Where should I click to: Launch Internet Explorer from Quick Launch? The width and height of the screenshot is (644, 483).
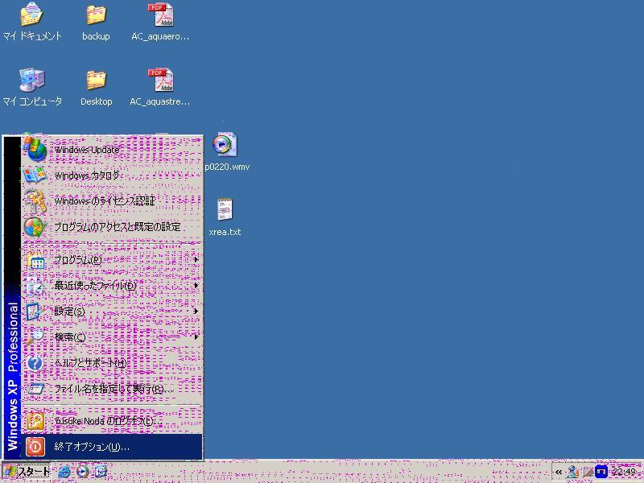(x=64, y=472)
